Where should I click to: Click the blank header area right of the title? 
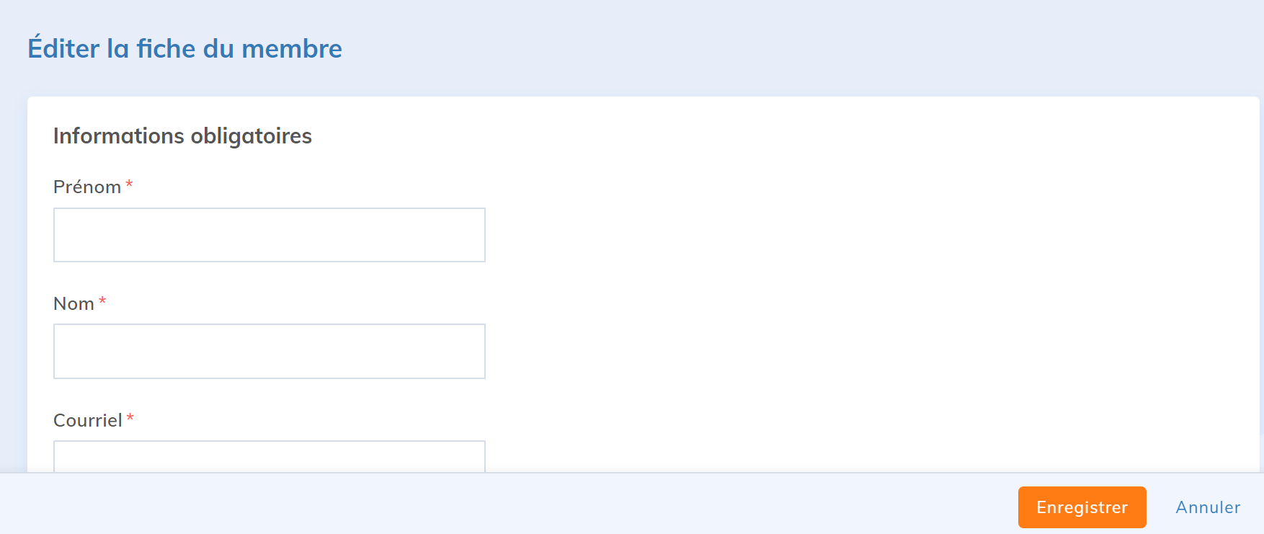(x=793, y=49)
